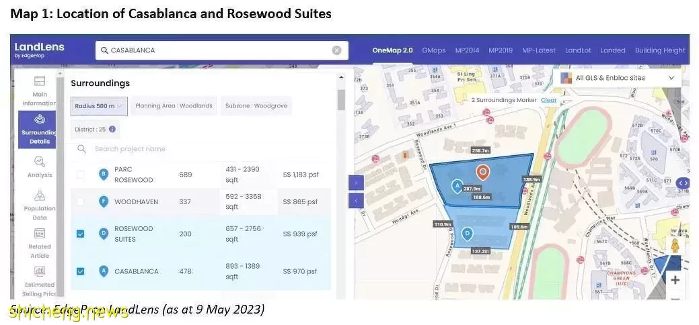Click the PARC ROSEWOOD project name
Image resolution: width=699 pixels, height=325 pixels.
pos(134,175)
